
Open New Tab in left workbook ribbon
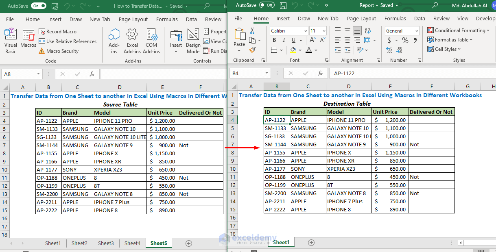(x=100, y=19)
